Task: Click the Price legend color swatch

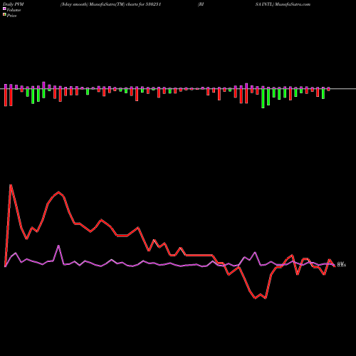Action: coord(4,15)
